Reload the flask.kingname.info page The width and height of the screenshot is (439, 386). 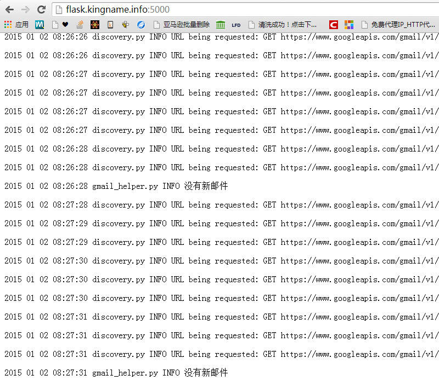pyautogui.click(x=42, y=10)
